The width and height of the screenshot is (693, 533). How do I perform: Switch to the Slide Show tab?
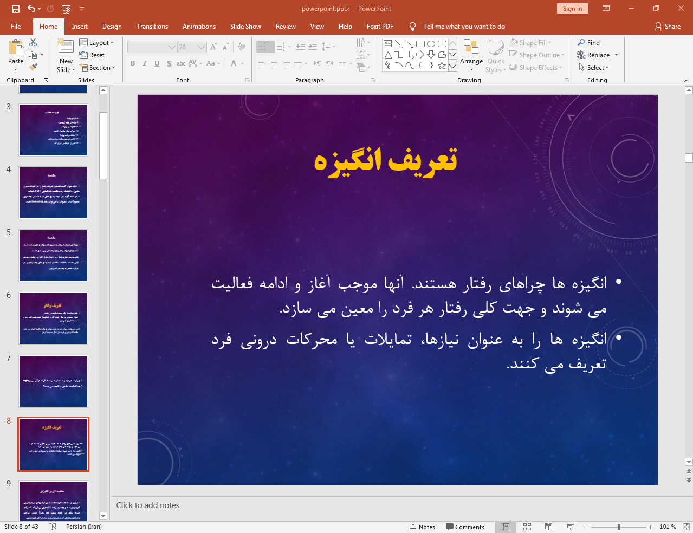pyautogui.click(x=245, y=26)
